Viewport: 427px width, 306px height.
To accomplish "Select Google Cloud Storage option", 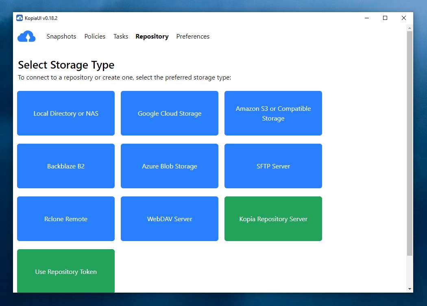I will (x=170, y=113).
